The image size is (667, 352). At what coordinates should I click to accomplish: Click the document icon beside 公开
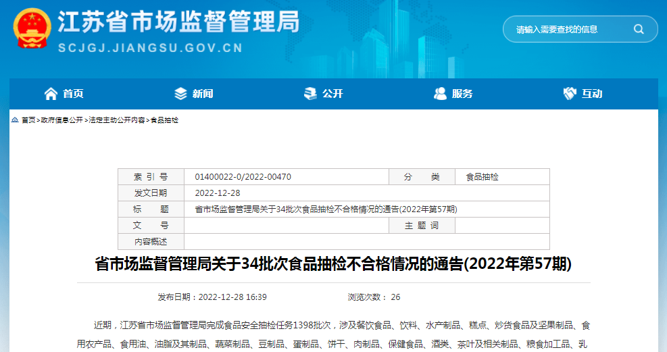[310, 94]
